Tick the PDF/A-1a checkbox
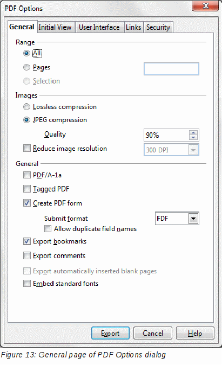222x365 pixels. click(27, 175)
